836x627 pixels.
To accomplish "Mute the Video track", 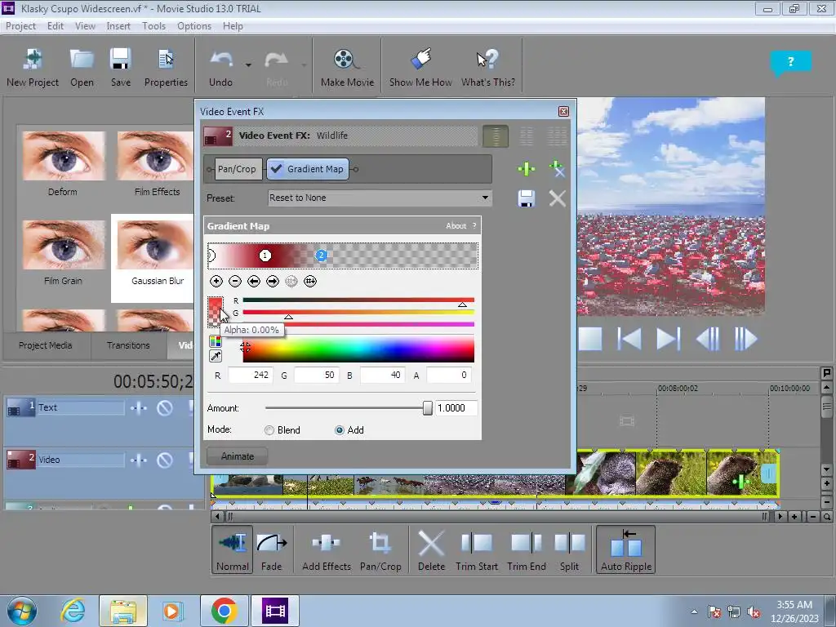I will coord(165,460).
